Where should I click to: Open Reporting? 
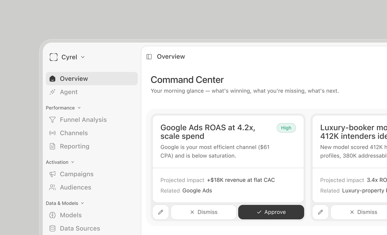point(92,146)
